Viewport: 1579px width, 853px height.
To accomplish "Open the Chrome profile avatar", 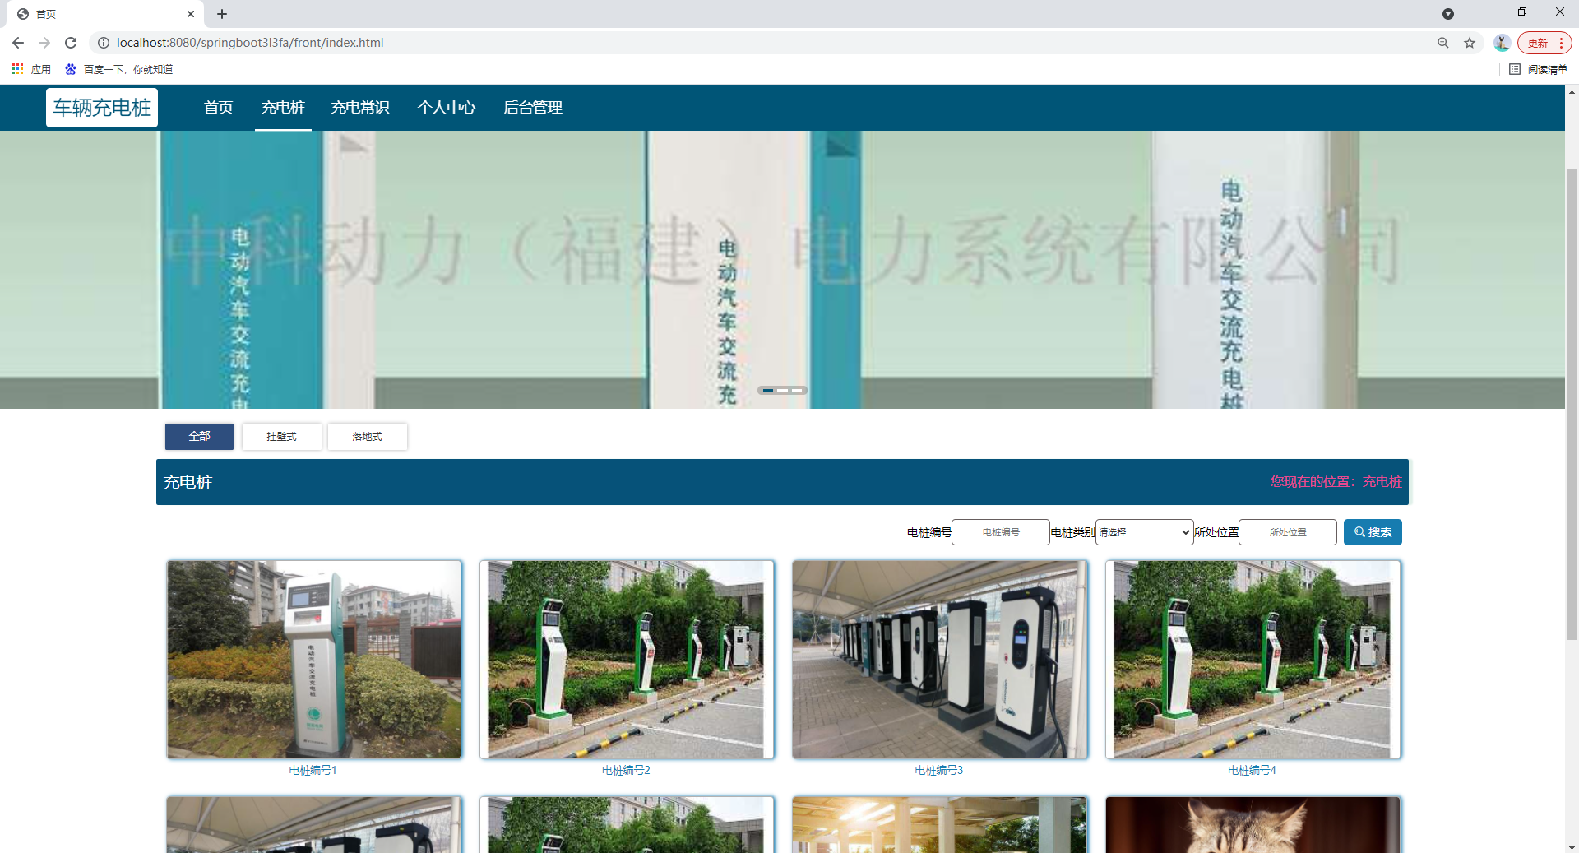I will click(1502, 43).
